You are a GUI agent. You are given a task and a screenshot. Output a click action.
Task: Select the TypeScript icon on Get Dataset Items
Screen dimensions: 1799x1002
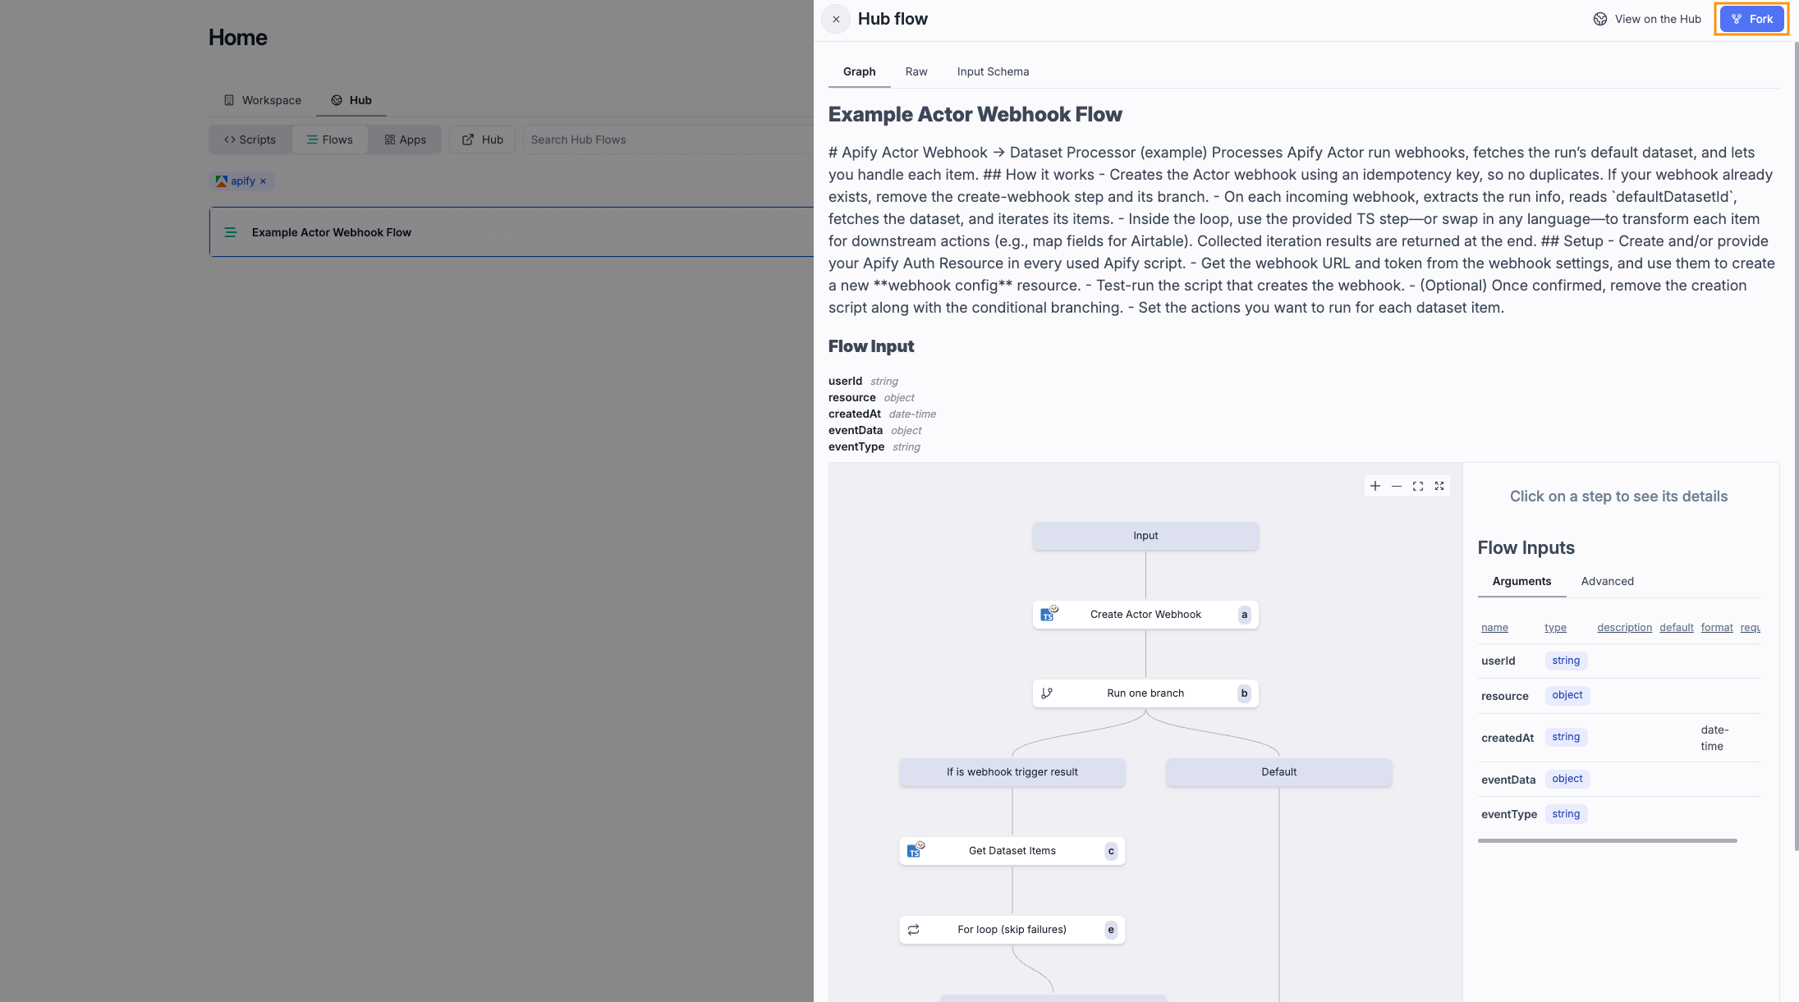pyautogui.click(x=915, y=850)
